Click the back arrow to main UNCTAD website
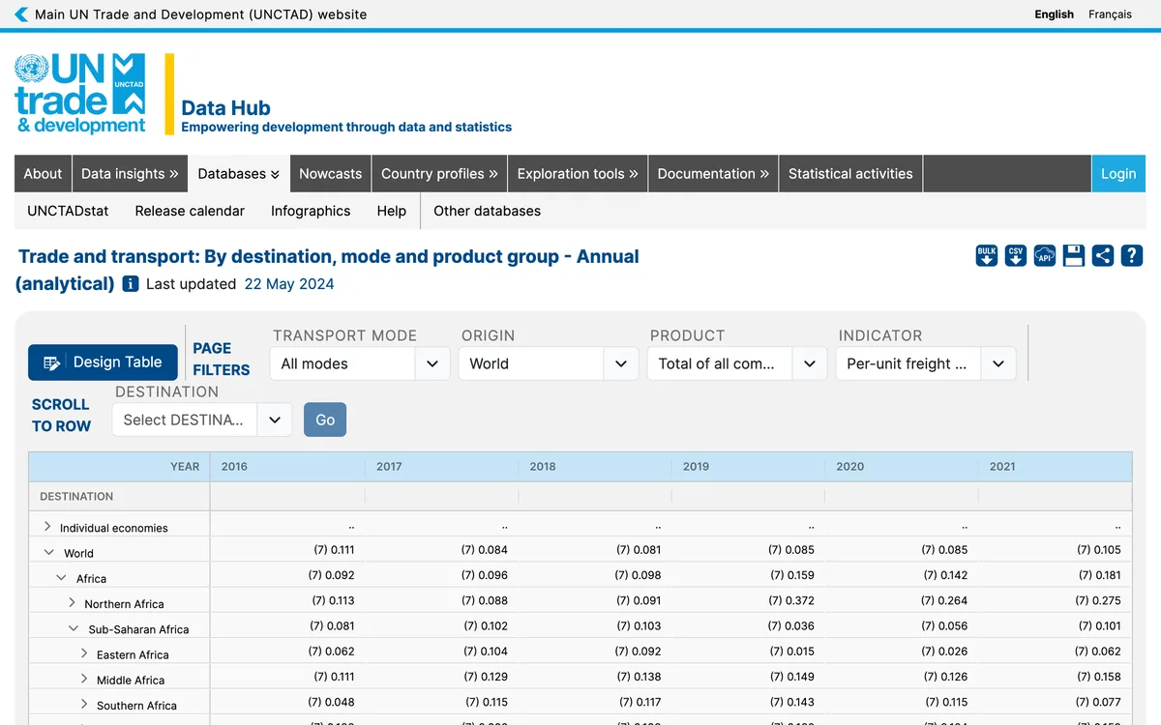This screenshot has width=1161, height=725. 21,14
